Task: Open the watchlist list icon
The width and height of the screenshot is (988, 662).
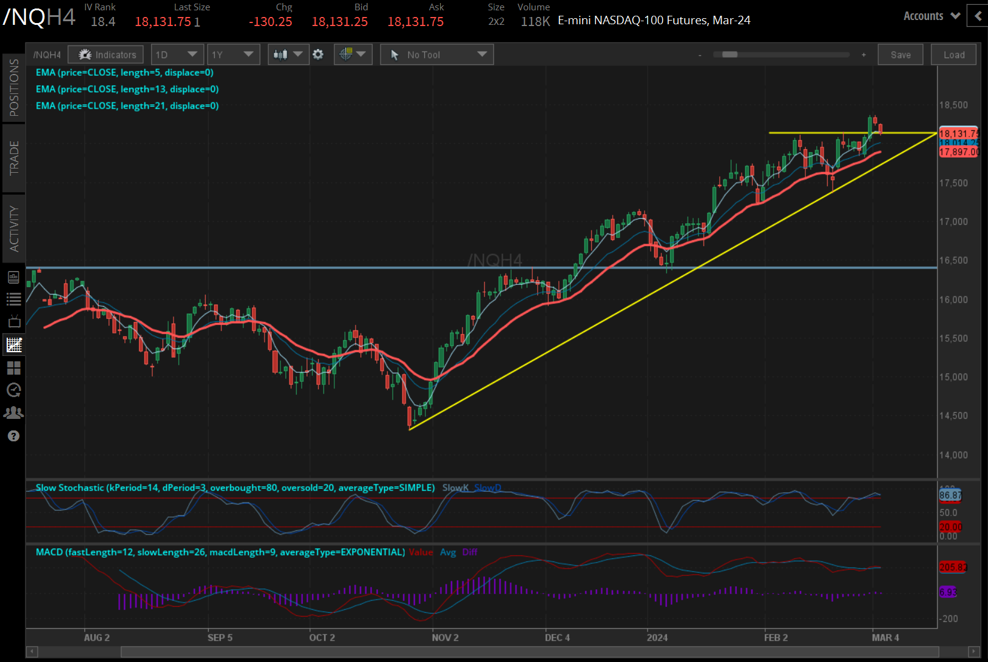Action: [13, 299]
